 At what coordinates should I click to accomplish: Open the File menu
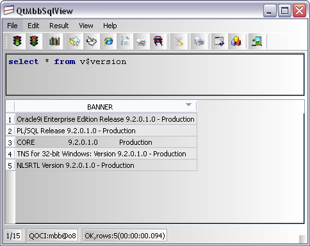click(x=12, y=26)
